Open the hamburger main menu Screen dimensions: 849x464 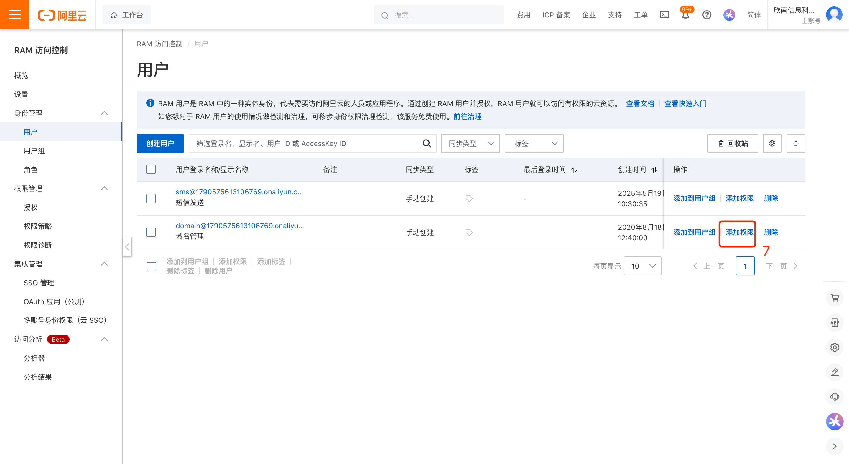tap(14, 15)
